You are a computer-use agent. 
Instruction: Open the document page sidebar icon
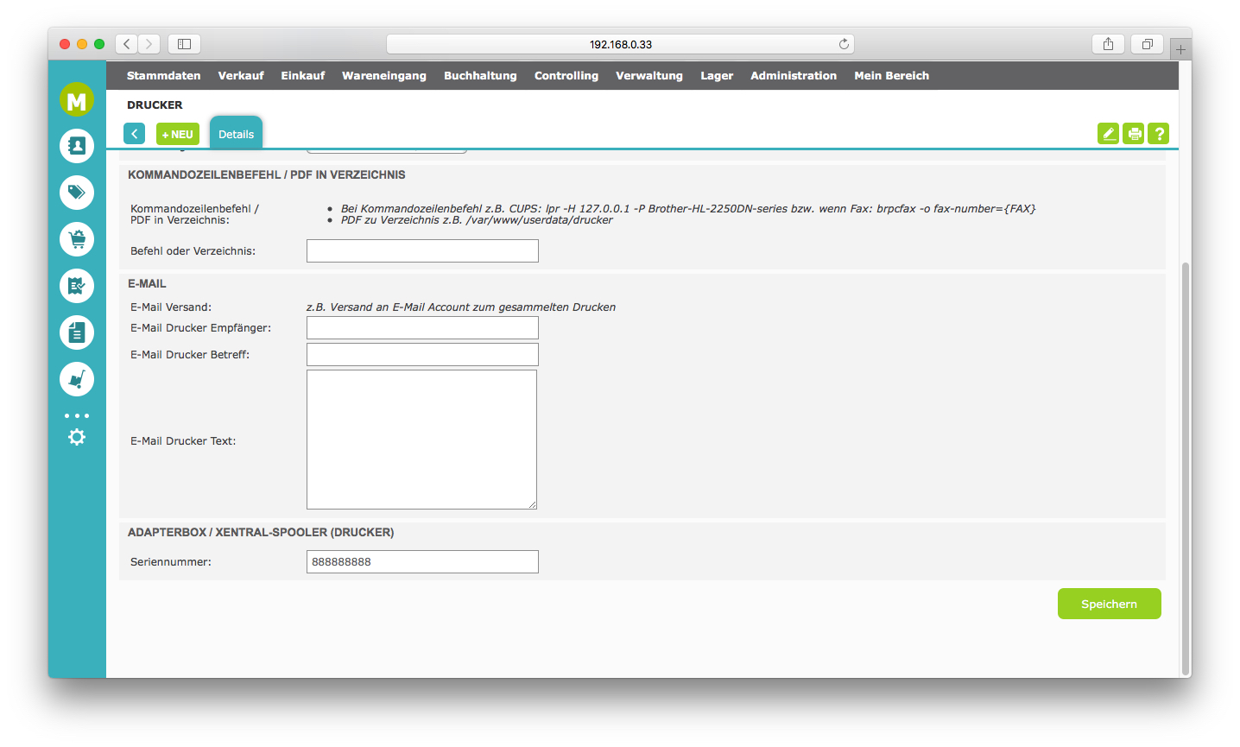click(x=77, y=332)
